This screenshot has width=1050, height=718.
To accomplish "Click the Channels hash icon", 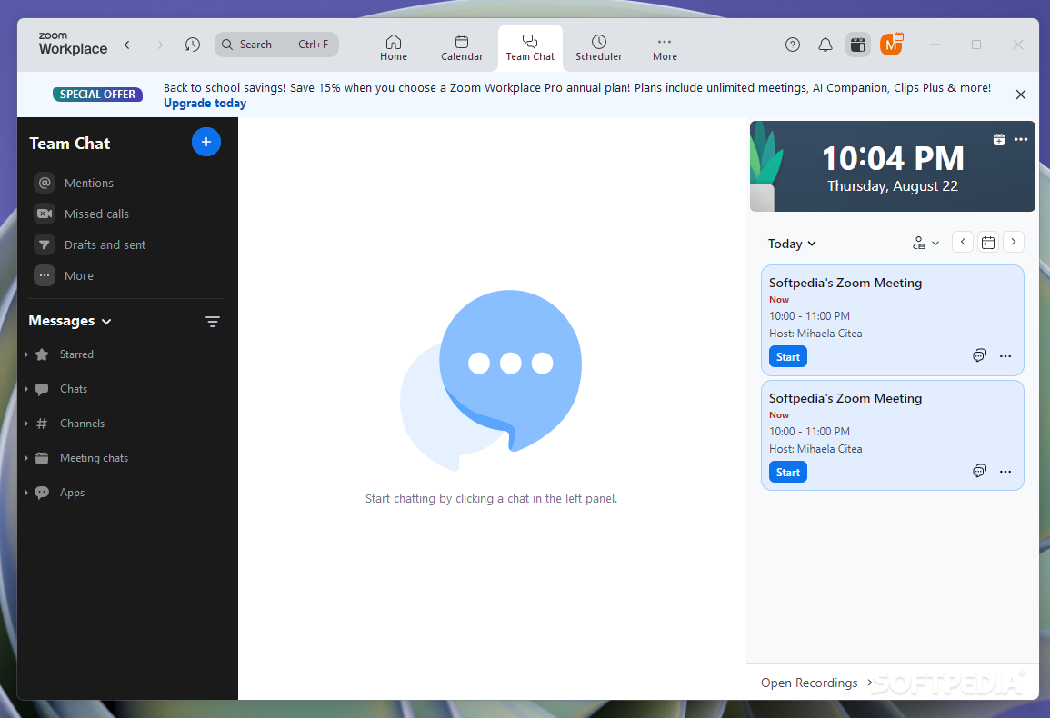I will (x=42, y=424).
